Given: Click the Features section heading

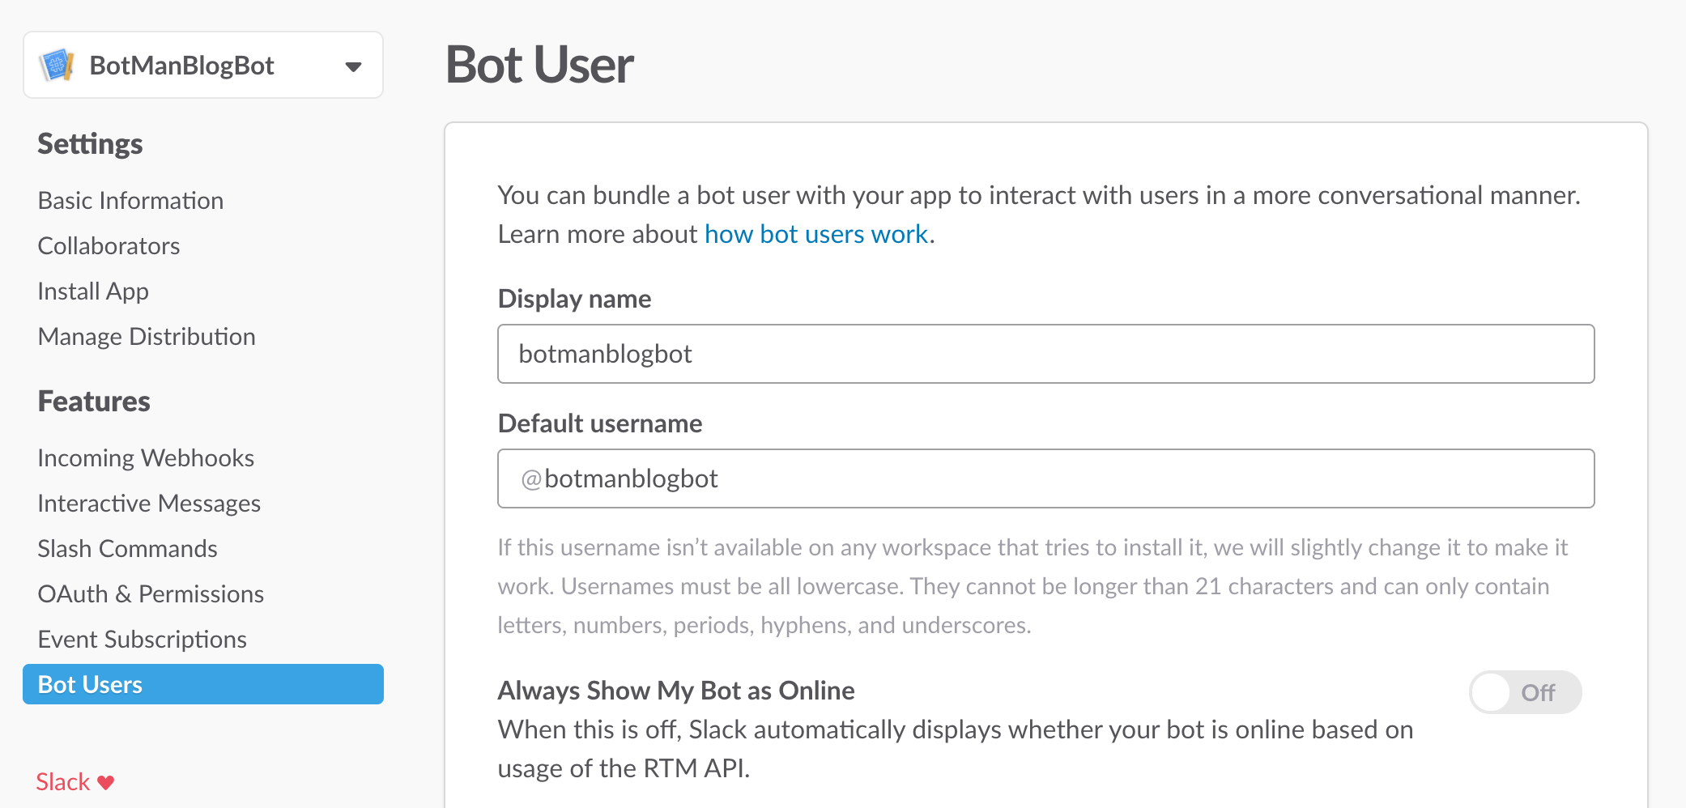Looking at the screenshot, I should coord(94,401).
